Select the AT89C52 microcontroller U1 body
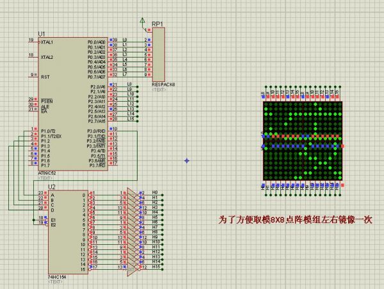The image size is (384, 289). click(72, 102)
